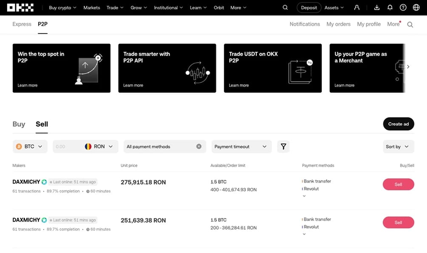Open the P2P More menu

(x=393, y=24)
